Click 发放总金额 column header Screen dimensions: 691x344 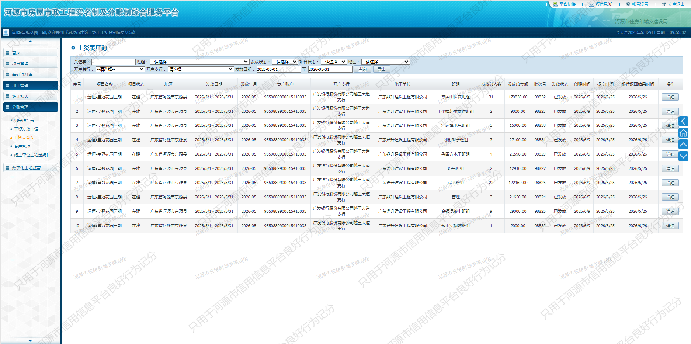tap(518, 84)
